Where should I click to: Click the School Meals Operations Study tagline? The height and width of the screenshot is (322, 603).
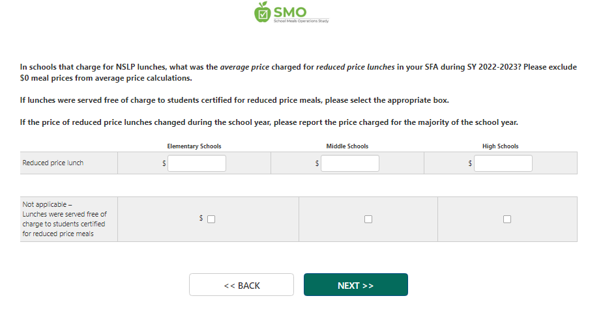point(301,21)
